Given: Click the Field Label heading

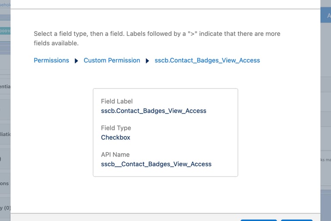Looking at the screenshot, I should [x=117, y=101].
